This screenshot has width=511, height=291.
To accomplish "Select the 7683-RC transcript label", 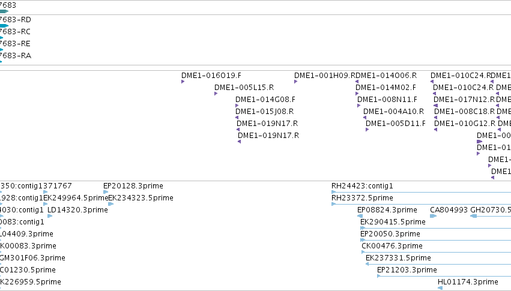I will 15,32.
